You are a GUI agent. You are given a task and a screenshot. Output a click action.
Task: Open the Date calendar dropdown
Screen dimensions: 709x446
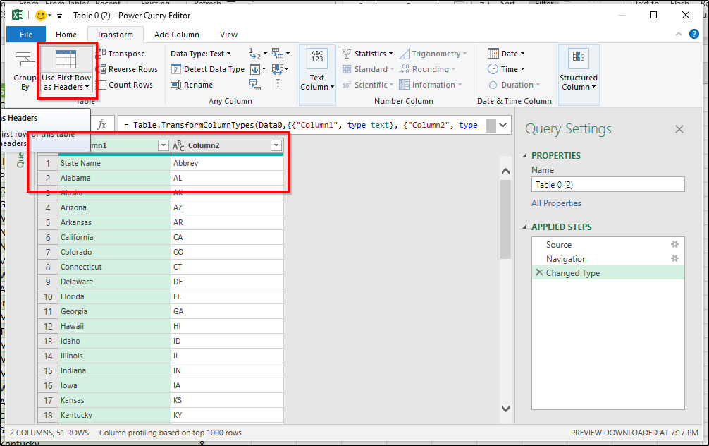click(506, 54)
